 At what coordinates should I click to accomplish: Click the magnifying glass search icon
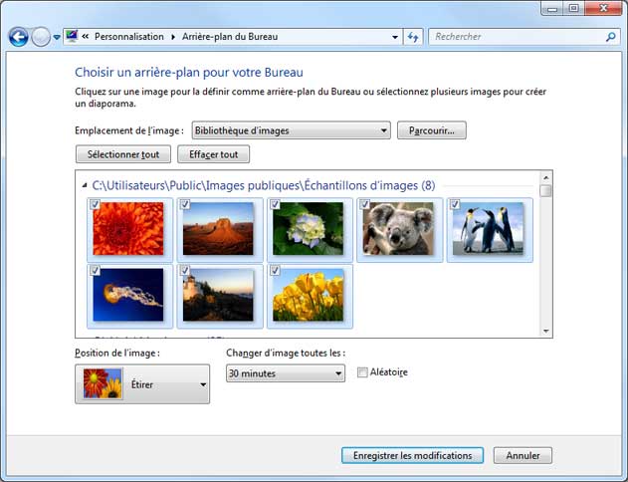pyautogui.click(x=611, y=37)
